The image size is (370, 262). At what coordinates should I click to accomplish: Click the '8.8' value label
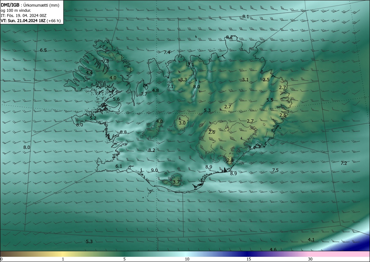click(x=123, y=132)
